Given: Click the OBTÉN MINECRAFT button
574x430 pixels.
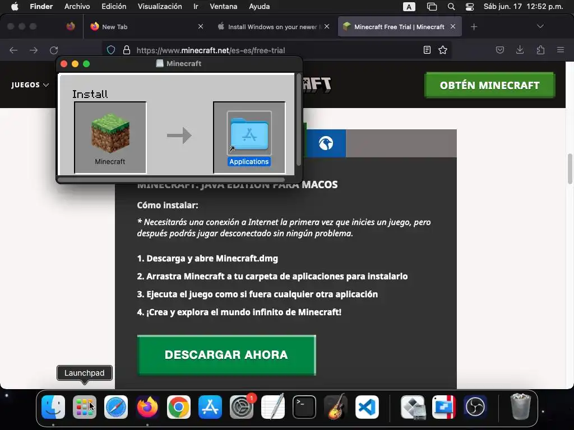Looking at the screenshot, I should point(490,85).
